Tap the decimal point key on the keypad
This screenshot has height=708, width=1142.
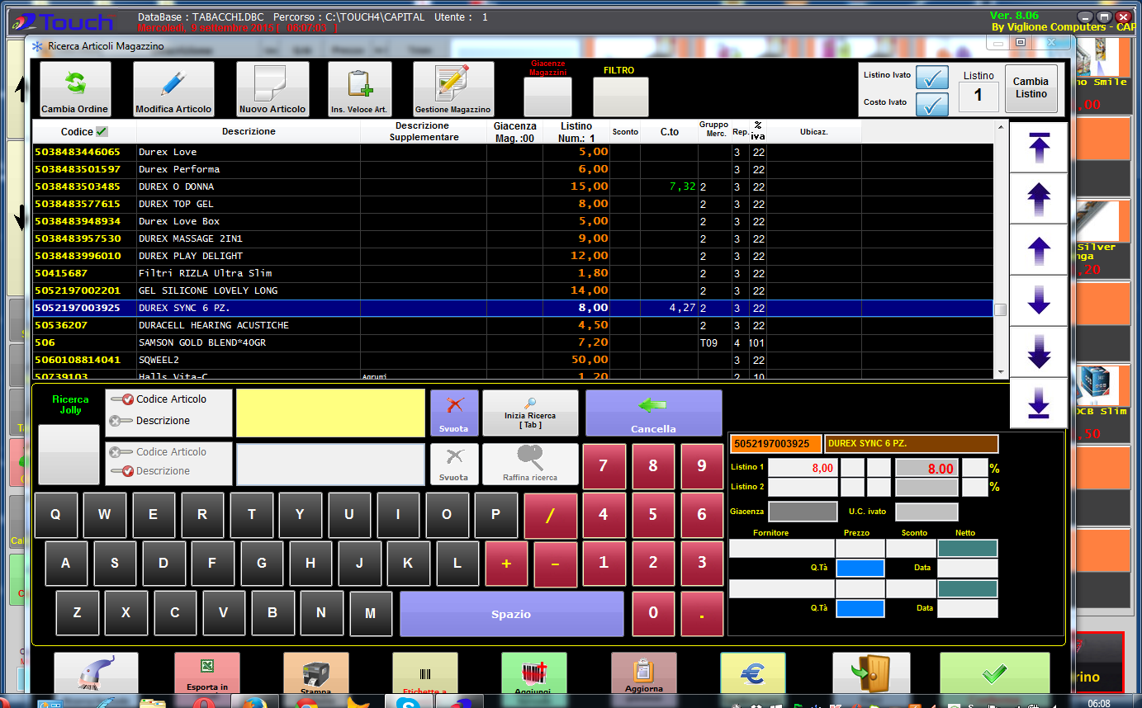coord(702,613)
